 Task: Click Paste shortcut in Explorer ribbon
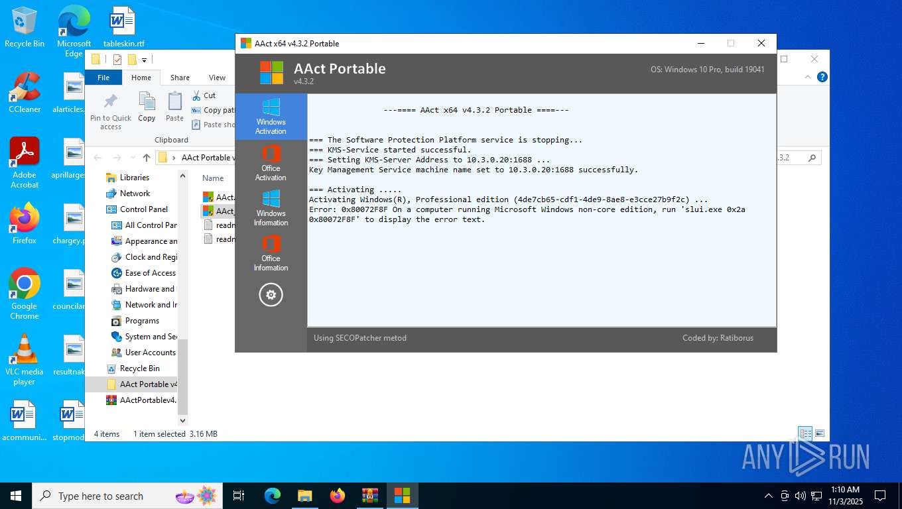(213, 125)
